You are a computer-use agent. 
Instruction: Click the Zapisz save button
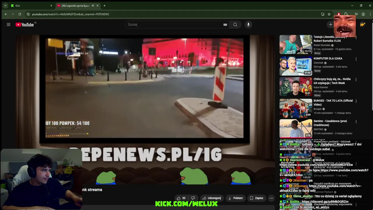click(x=256, y=198)
